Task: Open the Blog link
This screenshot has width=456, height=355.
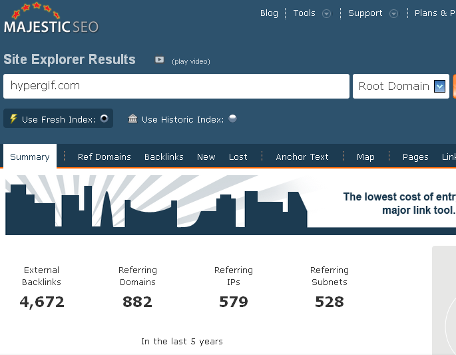Action: click(x=269, y=13)
